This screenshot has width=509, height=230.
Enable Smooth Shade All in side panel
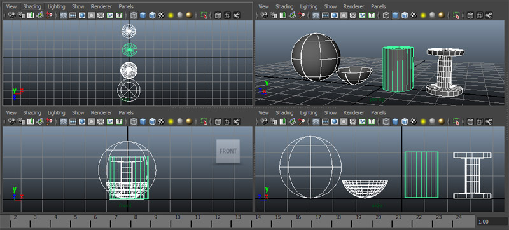point(395,121)
